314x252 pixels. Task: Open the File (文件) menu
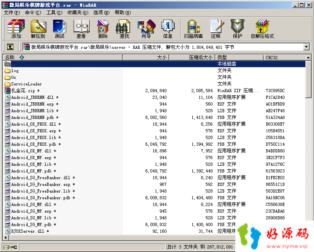pyautogui.click(x=12, y=13)
